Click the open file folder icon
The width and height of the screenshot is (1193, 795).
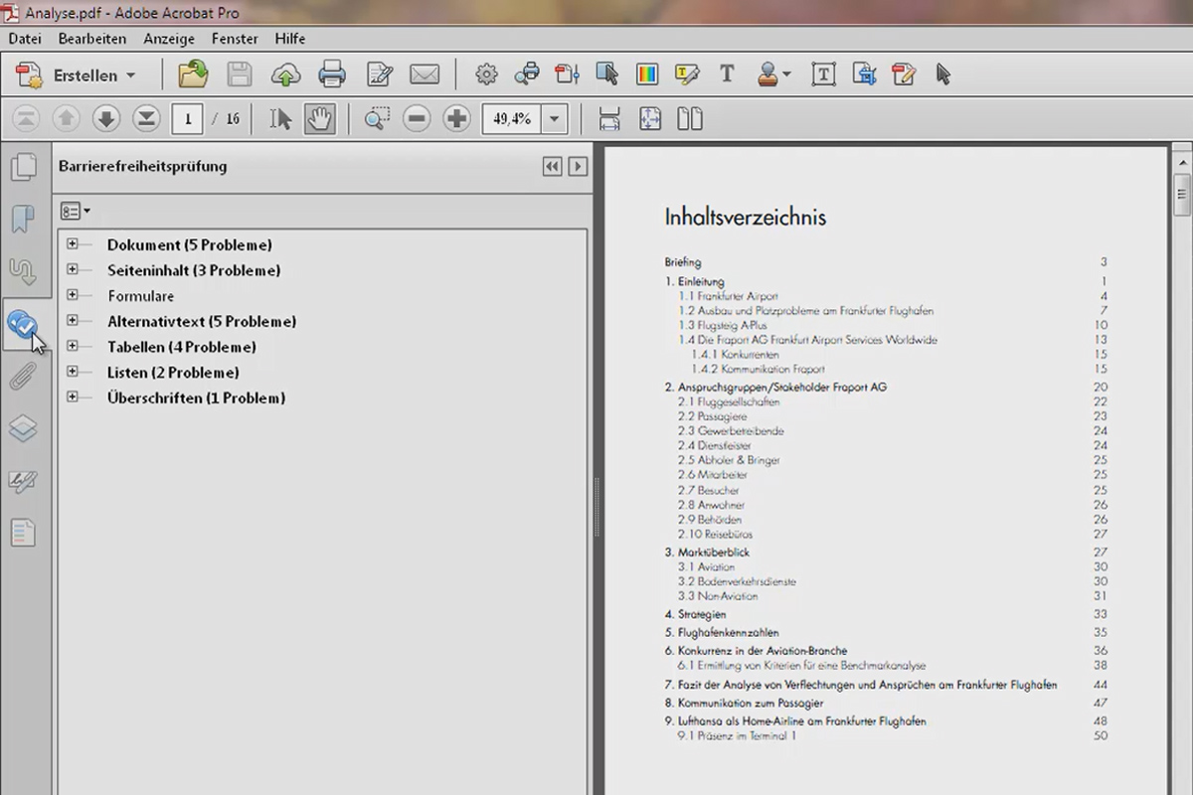coord(193,75)
